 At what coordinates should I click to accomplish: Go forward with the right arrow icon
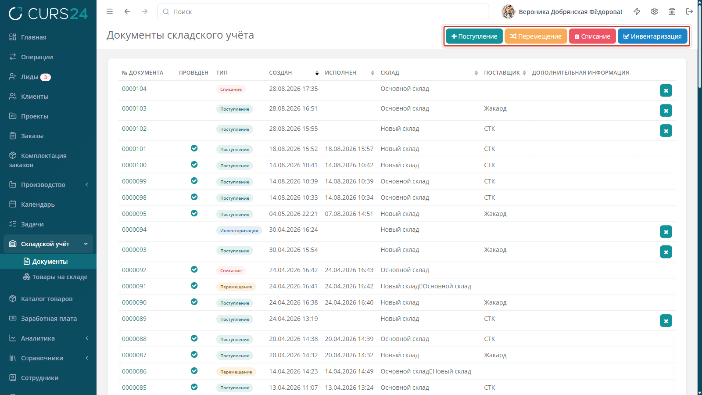[145, 11]
